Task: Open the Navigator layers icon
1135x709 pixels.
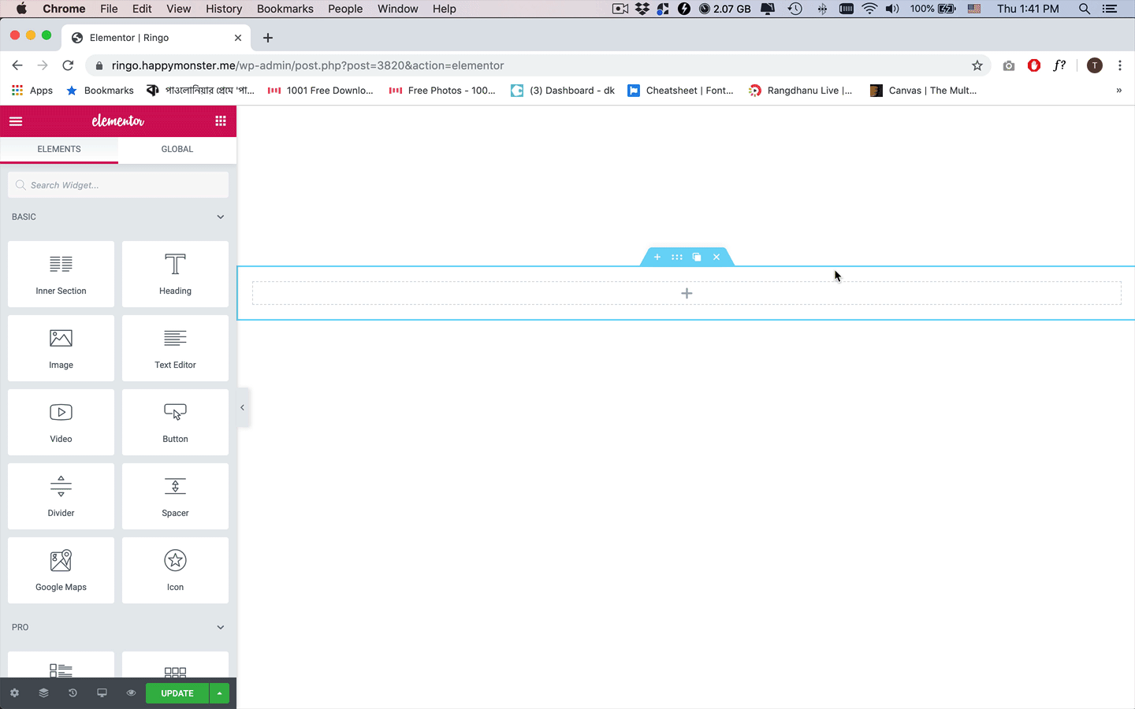Action: [x=43, y=692]
